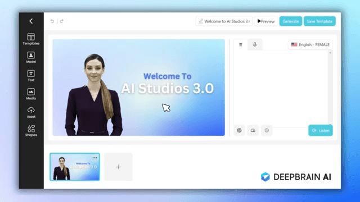Select the AI model avatar on canvas
This screenshot has width=360, height=202.
[94, 95]
